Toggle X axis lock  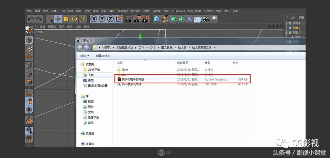94,19
